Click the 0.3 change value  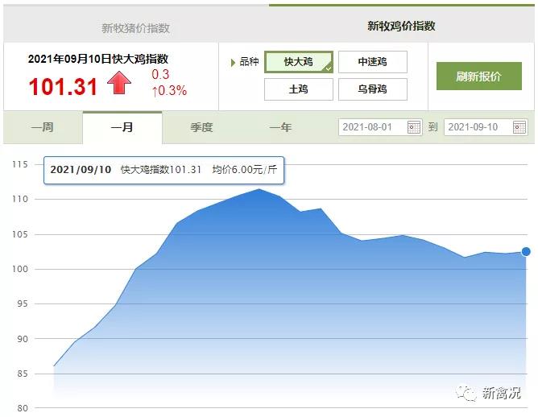[160, 74]
